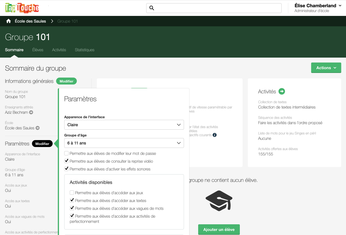Open the green Actions dropdown
346x235 pixels.
[326, 68]
